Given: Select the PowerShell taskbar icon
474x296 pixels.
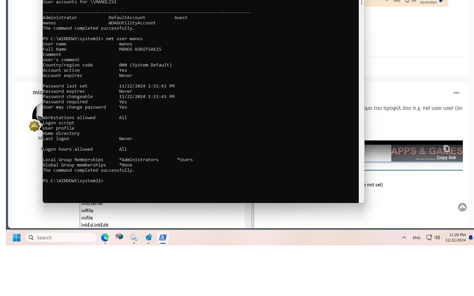Looking at the screenshot, I should [163, 237].
